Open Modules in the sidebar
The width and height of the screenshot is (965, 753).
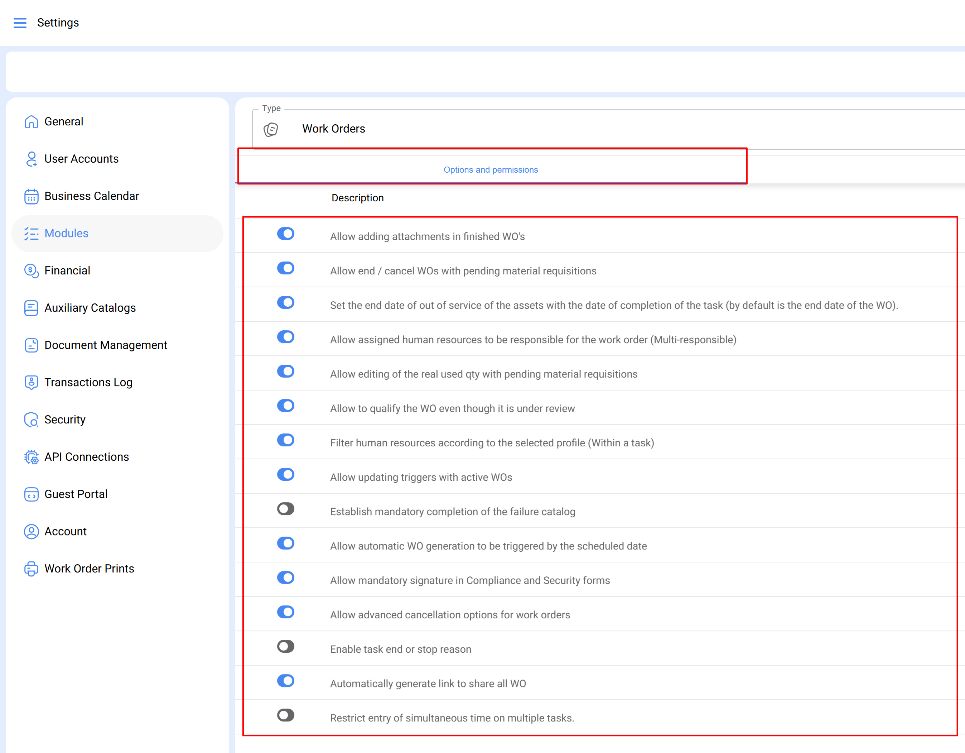tap(66, 234)
